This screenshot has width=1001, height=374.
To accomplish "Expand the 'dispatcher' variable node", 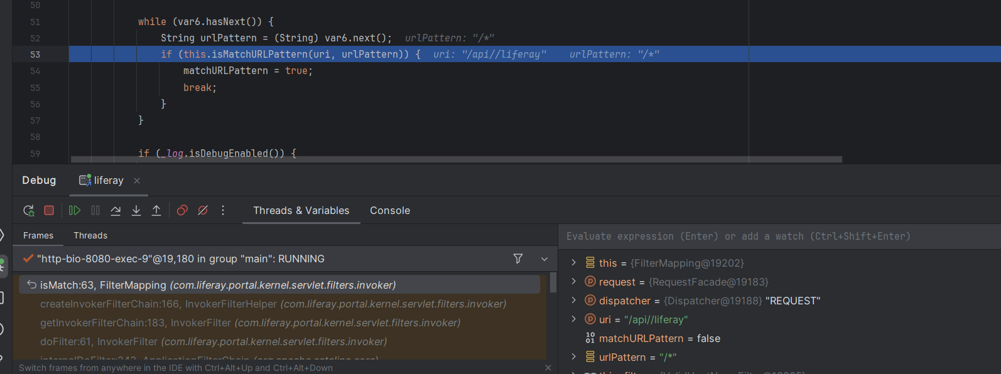I will tap(573, 301).
